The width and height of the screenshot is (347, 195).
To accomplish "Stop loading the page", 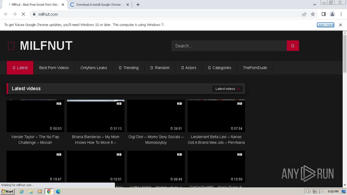I will [x=23, y=14].
